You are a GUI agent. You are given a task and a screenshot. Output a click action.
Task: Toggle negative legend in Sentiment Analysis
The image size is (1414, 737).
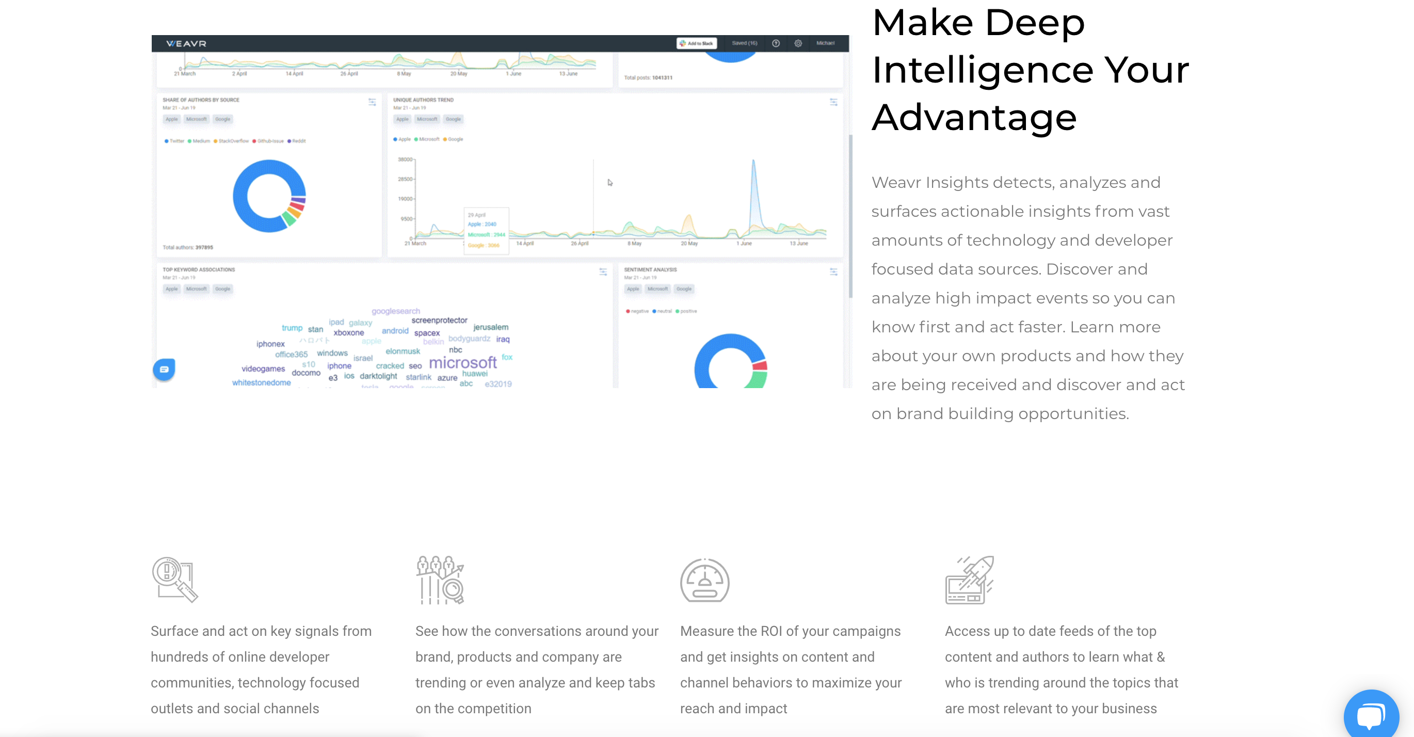[x=637, y=311]
